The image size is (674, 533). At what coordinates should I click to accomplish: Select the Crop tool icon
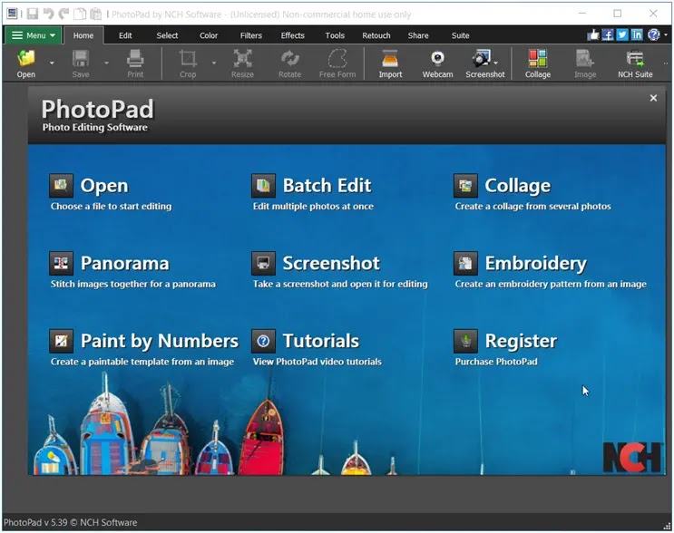[x=188, y=58]
